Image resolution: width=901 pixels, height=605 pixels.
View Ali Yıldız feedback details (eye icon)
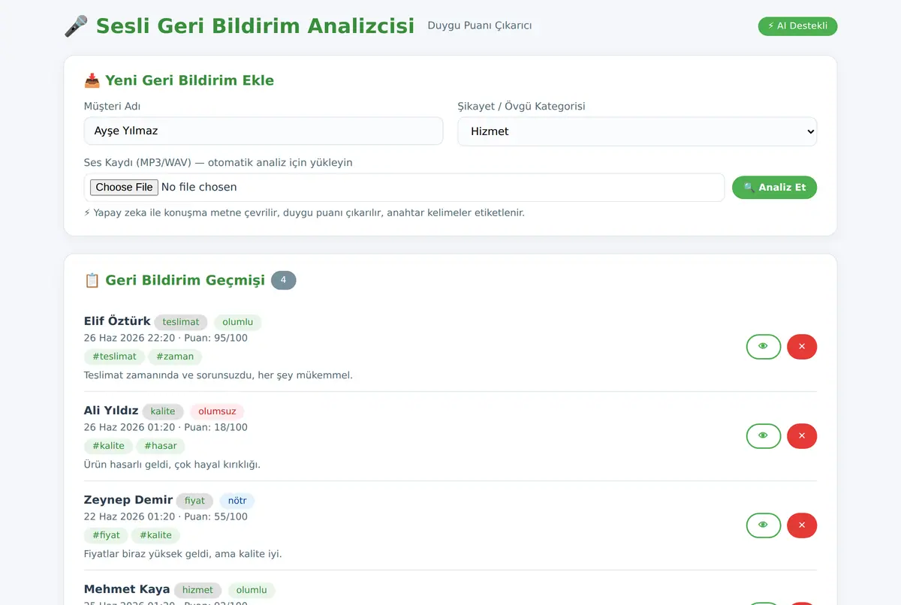pos(764,436)
